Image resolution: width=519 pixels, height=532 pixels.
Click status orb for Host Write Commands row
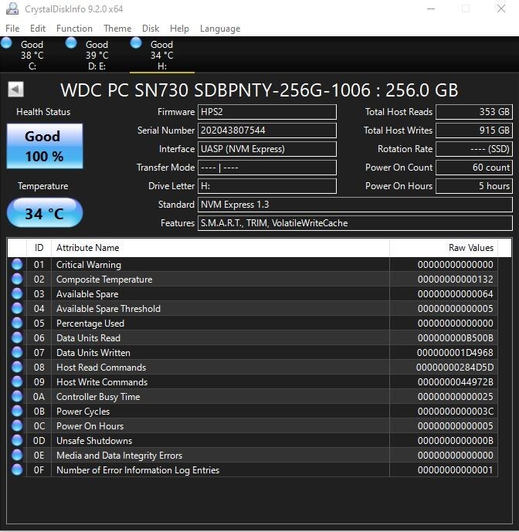click(x=17, y=381)
